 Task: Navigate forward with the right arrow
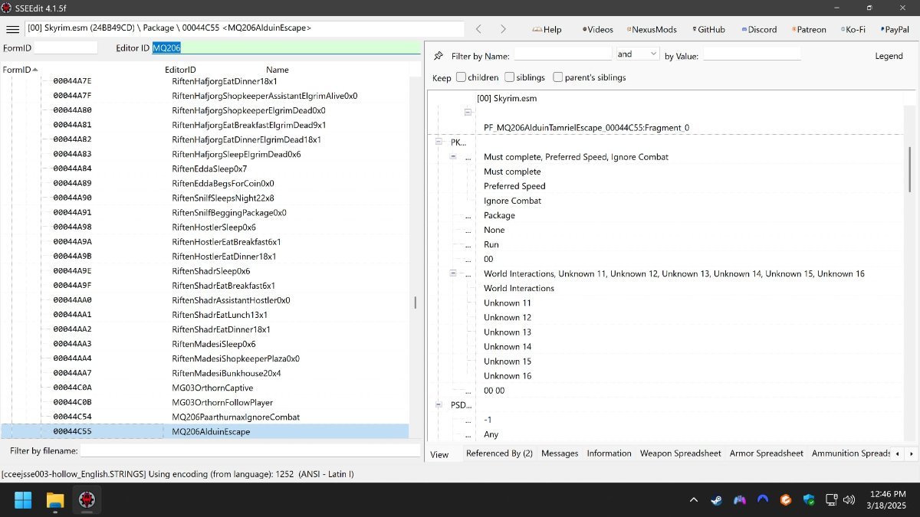[x=503, y=29]
